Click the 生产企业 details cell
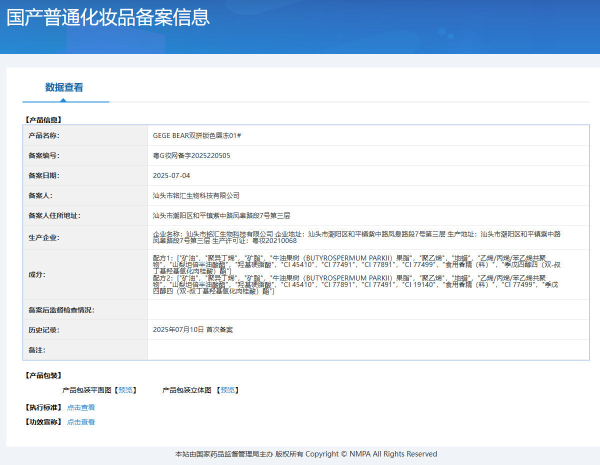The width and height of the screenshot is (600, 465). pos(356,237)
